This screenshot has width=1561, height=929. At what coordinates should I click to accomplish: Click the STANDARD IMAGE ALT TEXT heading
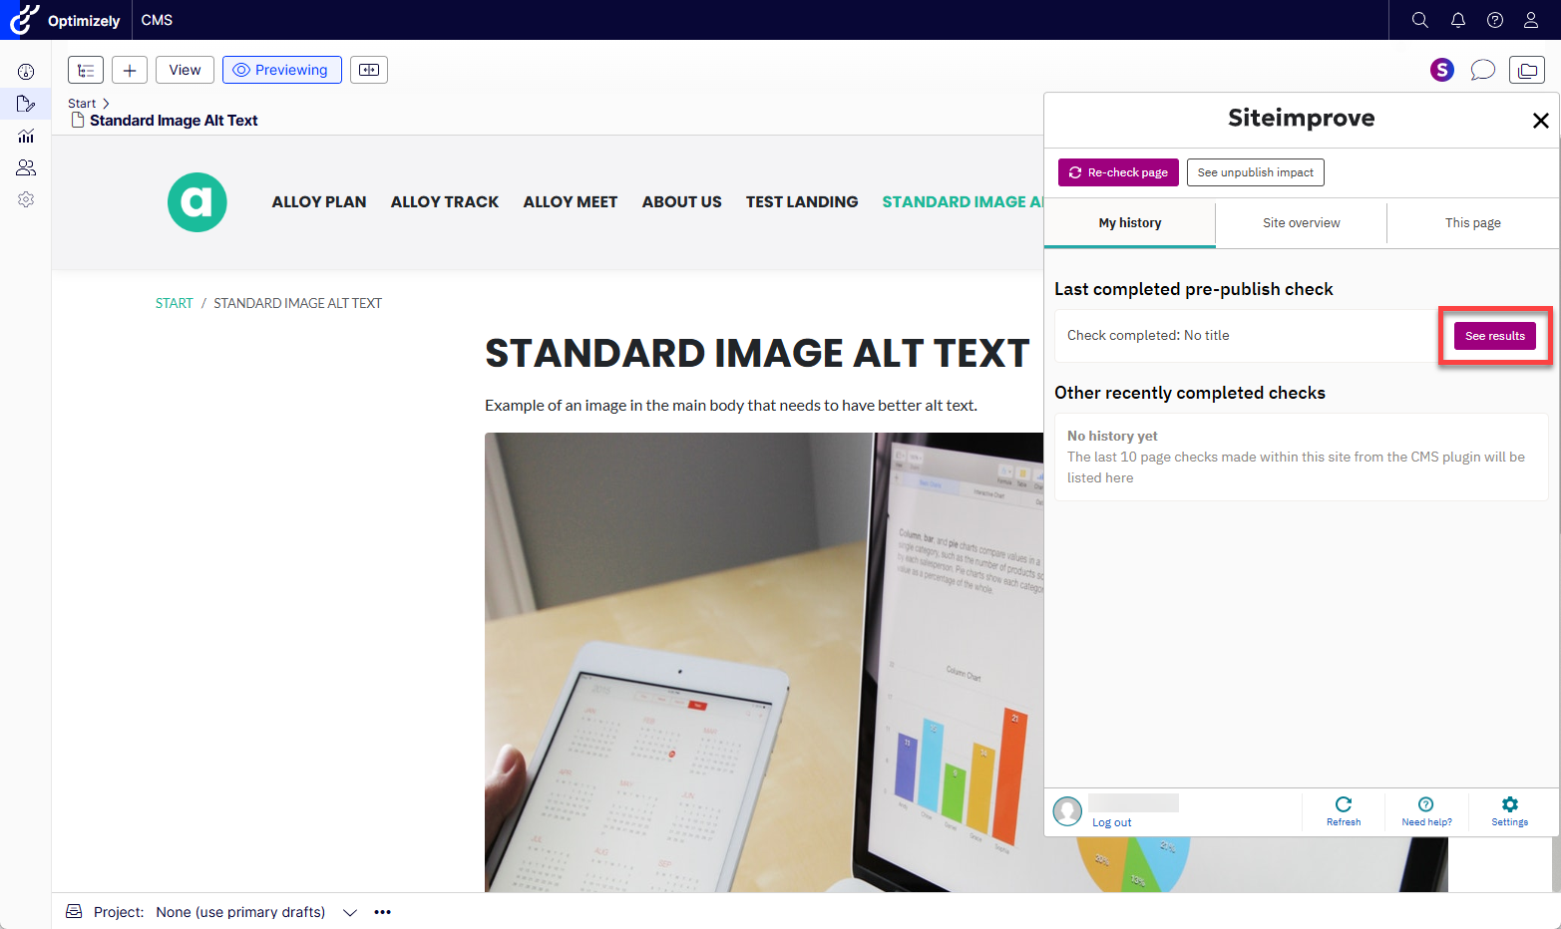[757, 354]
